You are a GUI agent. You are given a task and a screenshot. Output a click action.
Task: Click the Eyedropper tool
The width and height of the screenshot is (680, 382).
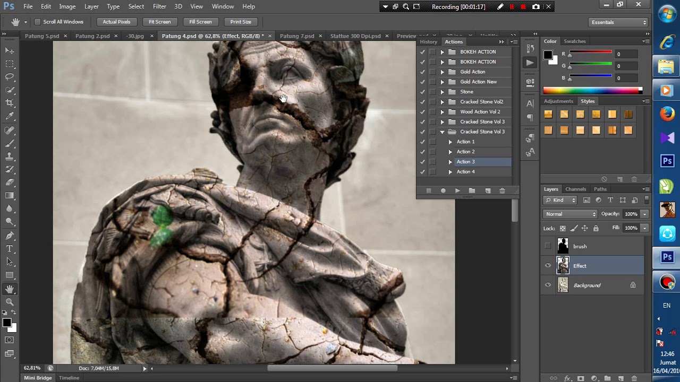click(10, 116)
